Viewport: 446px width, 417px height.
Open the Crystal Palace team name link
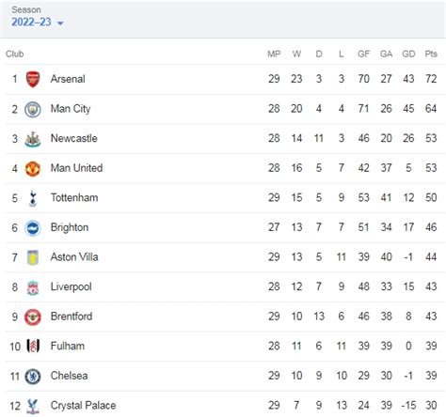coord(83,406)
